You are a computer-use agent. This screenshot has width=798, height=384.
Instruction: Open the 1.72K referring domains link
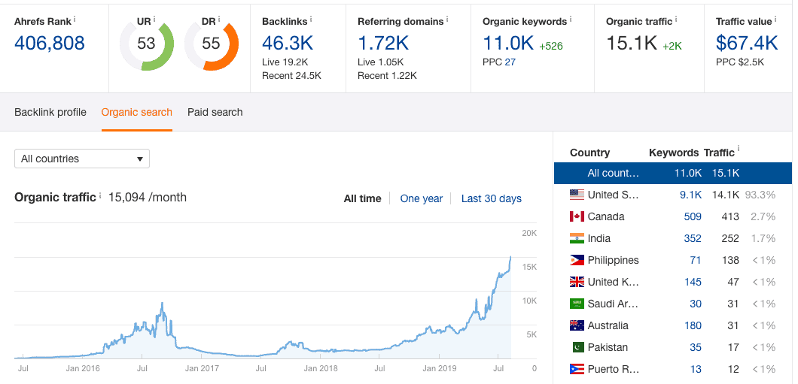point(382,43)
